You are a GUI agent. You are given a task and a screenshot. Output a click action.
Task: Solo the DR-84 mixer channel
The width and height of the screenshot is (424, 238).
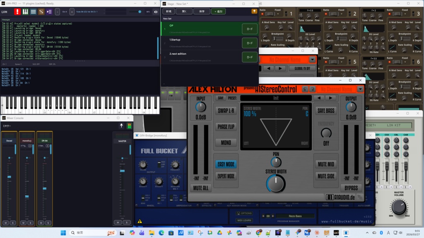click(48, 223)
